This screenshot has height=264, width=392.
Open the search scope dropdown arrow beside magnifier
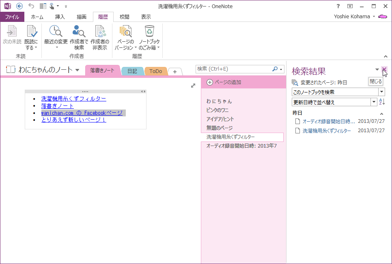coord(281,69)
